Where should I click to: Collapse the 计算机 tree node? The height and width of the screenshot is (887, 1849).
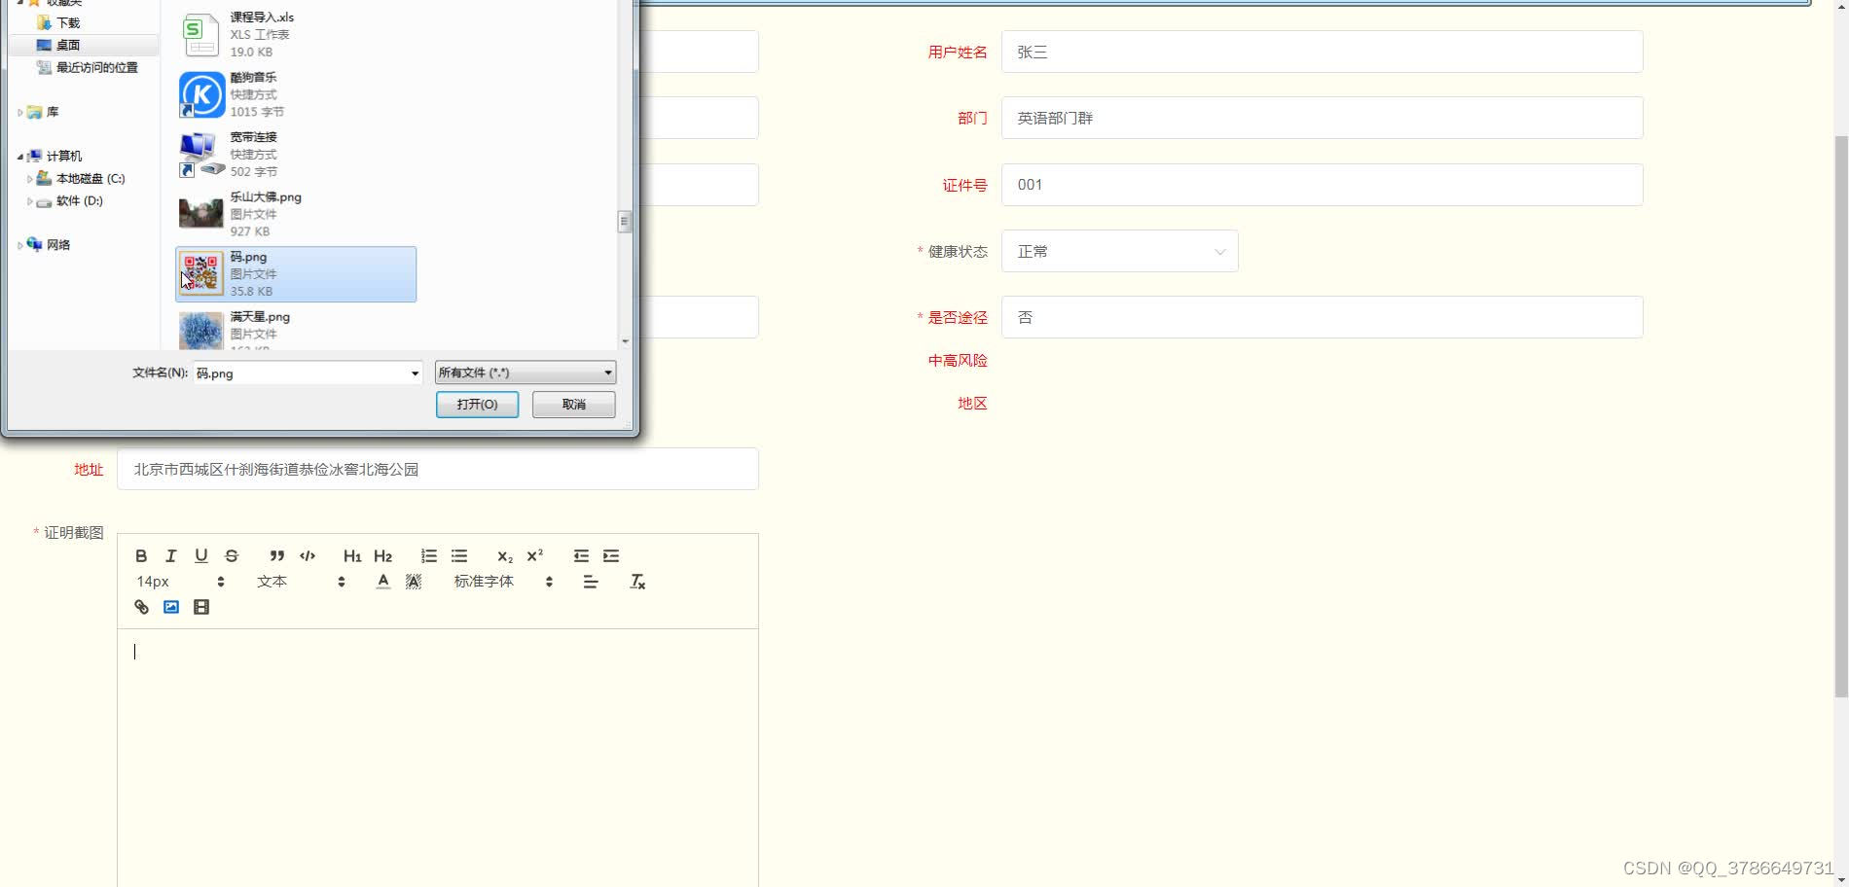pyautogui.click(x=20, y=157)
